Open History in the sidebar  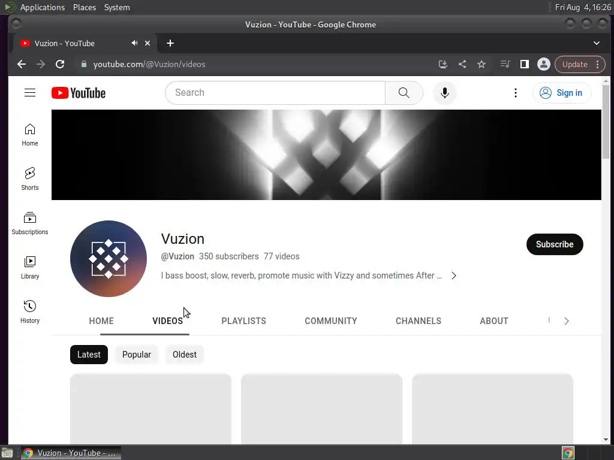[30, 311]
